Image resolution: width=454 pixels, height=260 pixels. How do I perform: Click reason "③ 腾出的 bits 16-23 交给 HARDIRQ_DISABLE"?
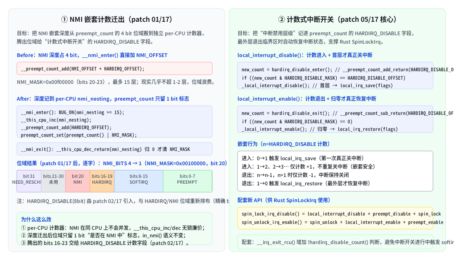106,243
